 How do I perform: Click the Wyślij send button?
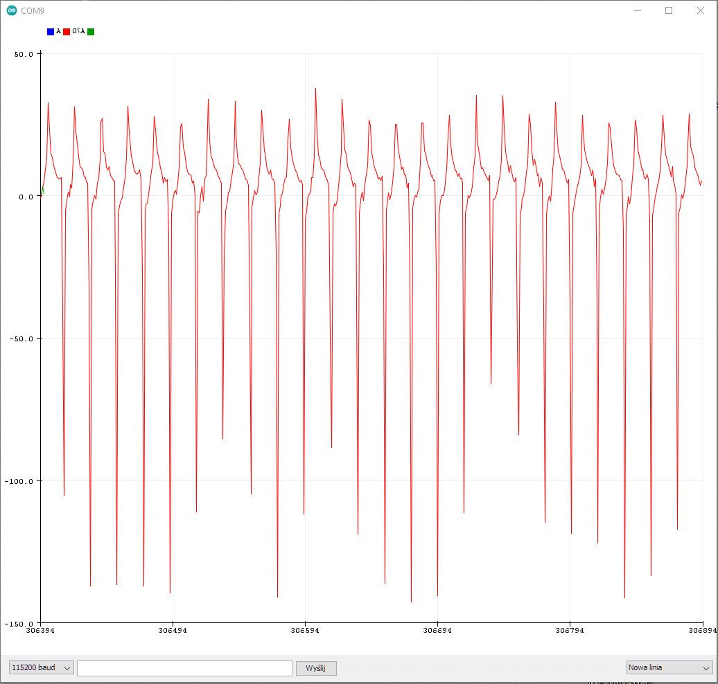tap(316, 668)
